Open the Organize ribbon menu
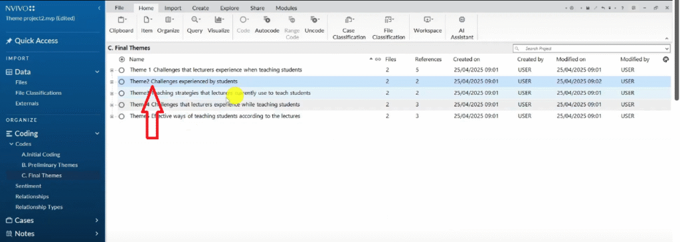The width and height of the screenshot is (680, 242). (168, 25)
